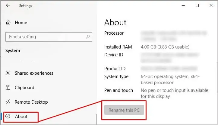Viewport: 218px width, 125px height.
Task: Click the Device ID label
Action: (x=114, y=55)
